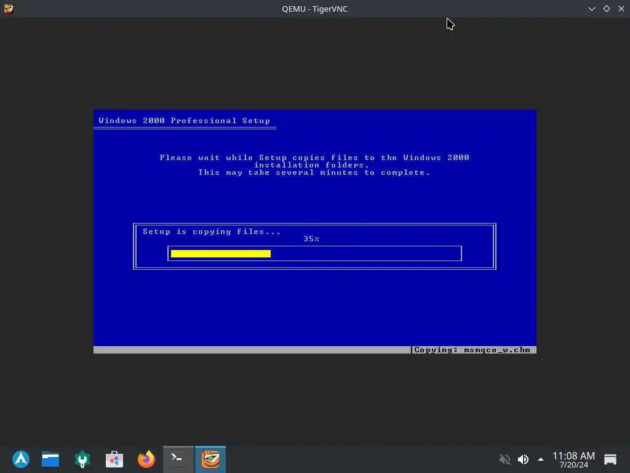Maximize the QEMU TigerVNC window
630x473 pixels.
pyautogui.click(x=606, y=9)
